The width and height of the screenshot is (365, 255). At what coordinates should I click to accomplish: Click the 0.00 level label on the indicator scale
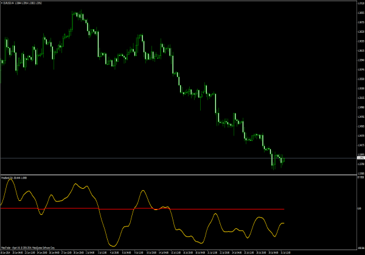click(360, 208)
